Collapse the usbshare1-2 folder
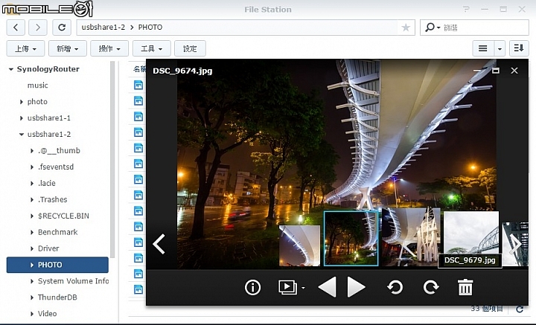Viewport: 536px width, 325px height. (21, 135)
